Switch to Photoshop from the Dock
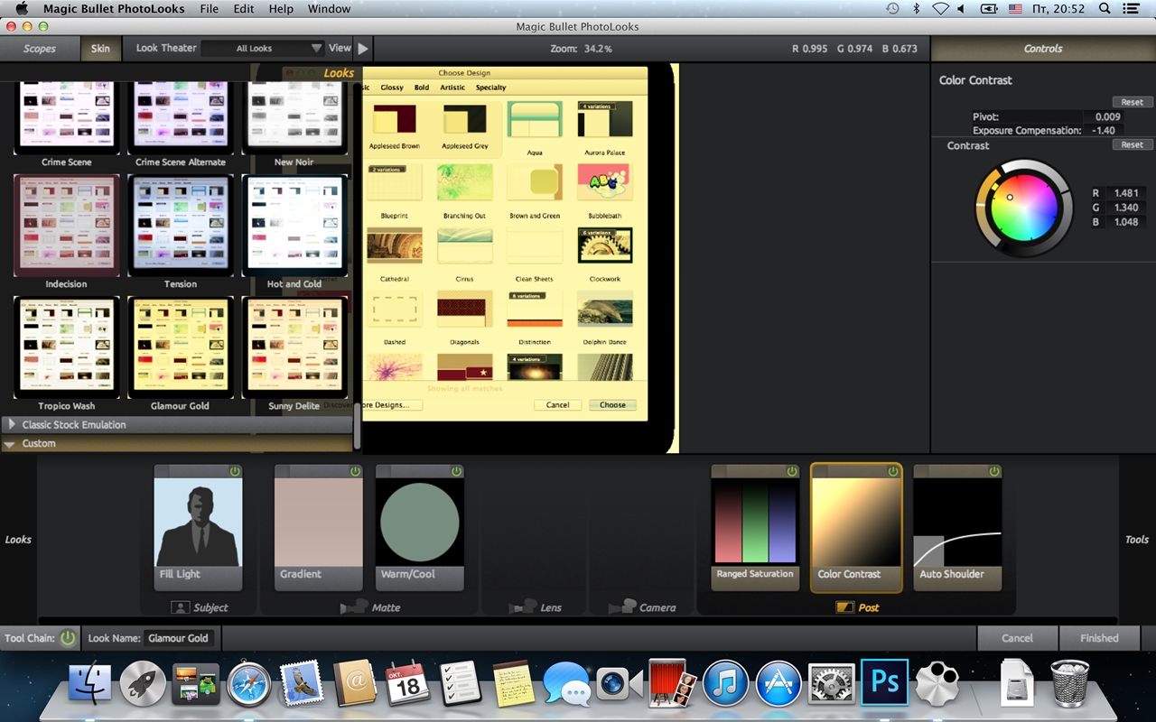Viewport: 1156px width, 722px height. [x=884, y=682]
